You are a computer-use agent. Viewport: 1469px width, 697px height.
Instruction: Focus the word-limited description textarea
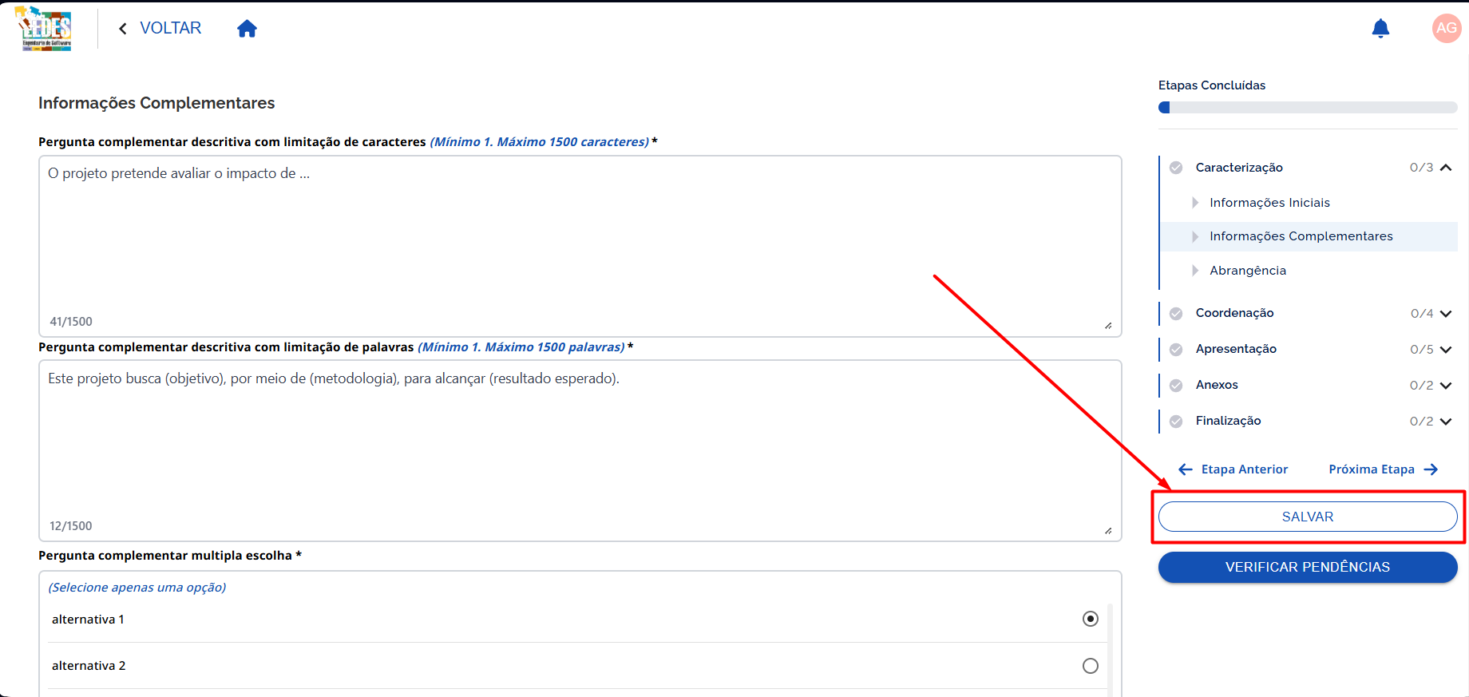tap(580, 450)
